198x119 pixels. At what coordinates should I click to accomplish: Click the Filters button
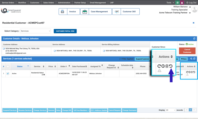(x=184, y=59)
